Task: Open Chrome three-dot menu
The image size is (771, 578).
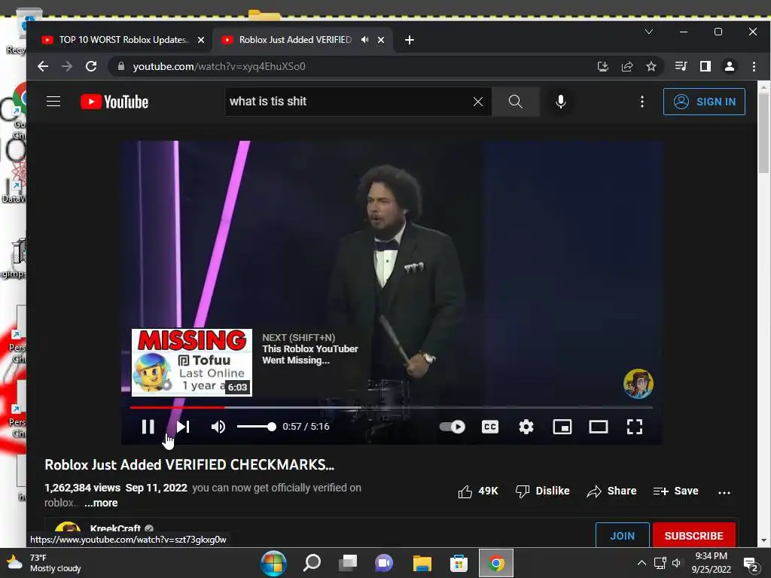Action: click(x=754, y=66)
